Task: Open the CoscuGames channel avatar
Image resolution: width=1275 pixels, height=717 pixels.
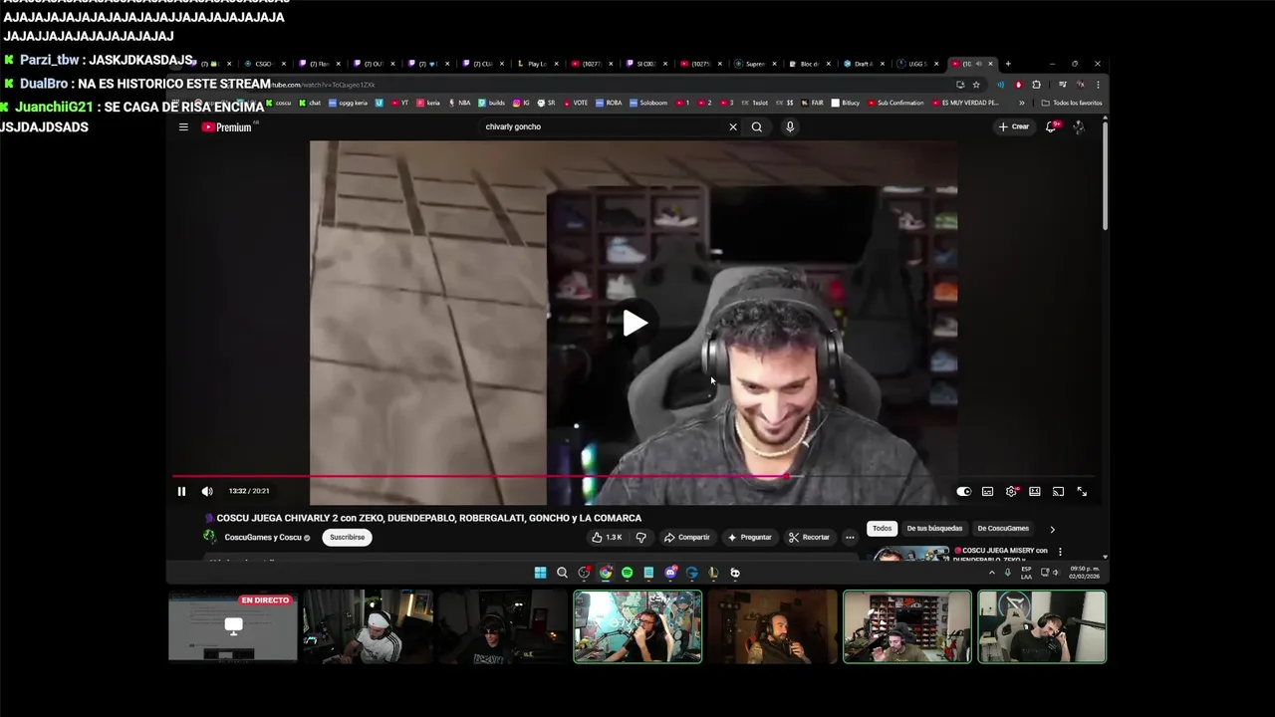Action: tap(210, 537)
